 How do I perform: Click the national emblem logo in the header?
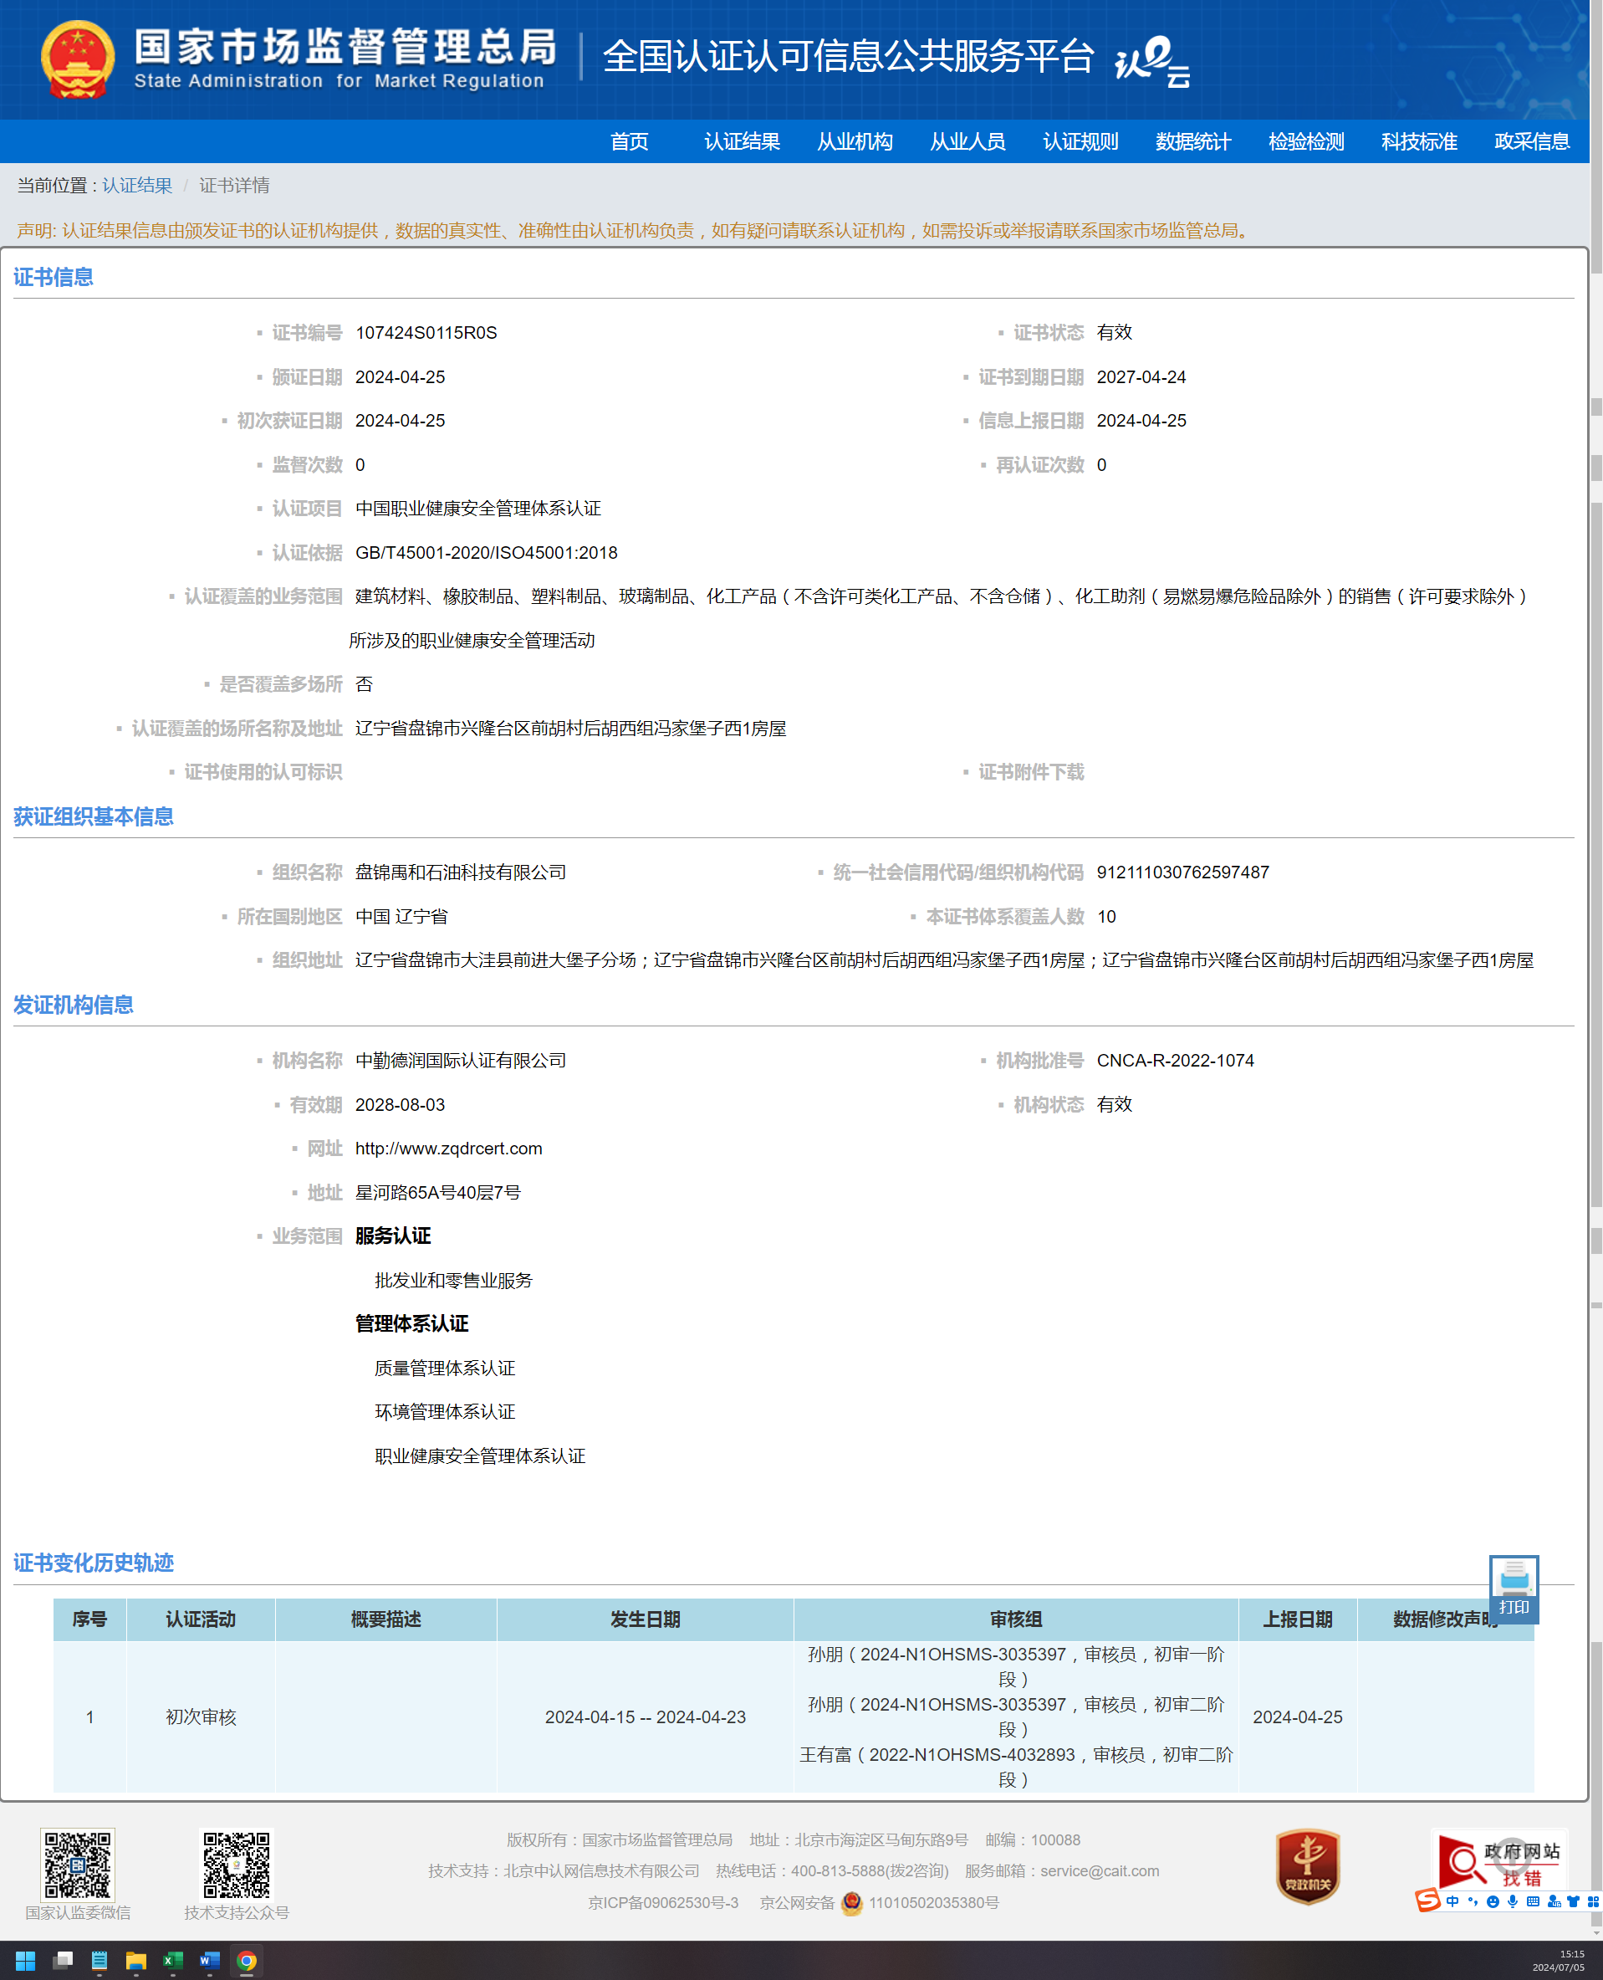[78, 60]
